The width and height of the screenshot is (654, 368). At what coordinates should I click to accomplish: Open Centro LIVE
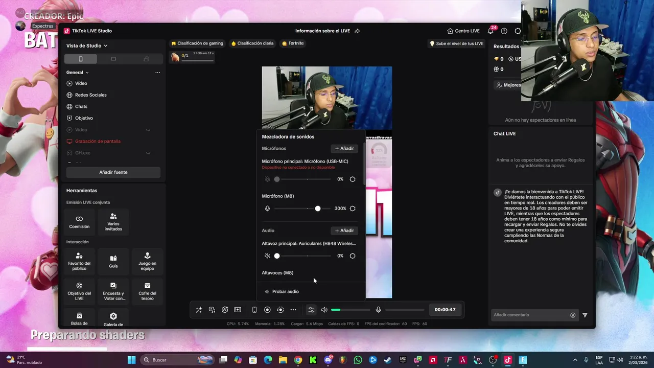[x=463, y=31]
